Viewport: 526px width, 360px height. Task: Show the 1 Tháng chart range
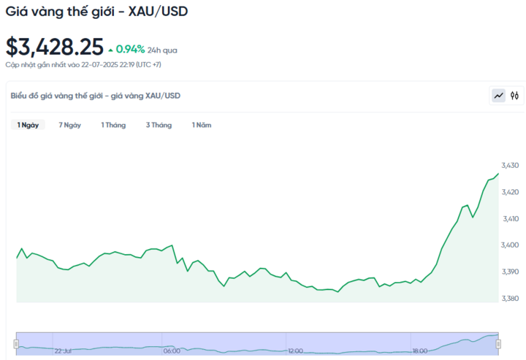(113, 125)
